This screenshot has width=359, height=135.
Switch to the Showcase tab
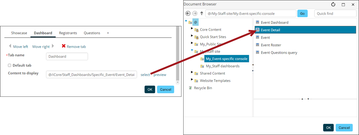19,33
